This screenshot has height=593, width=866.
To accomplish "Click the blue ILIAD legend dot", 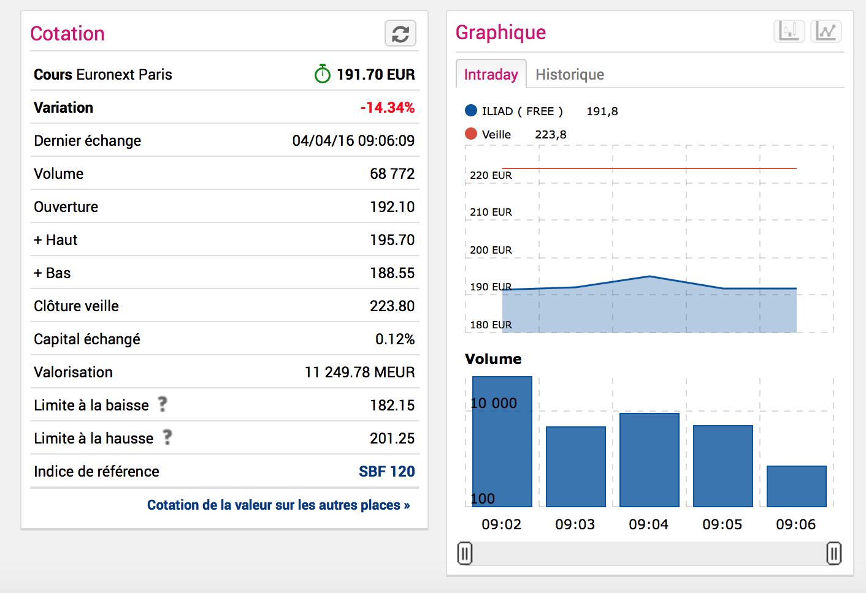I will [471, 111].
